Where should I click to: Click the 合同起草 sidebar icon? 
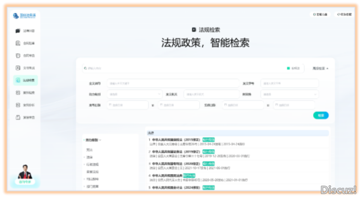click(x=18, y=43)
